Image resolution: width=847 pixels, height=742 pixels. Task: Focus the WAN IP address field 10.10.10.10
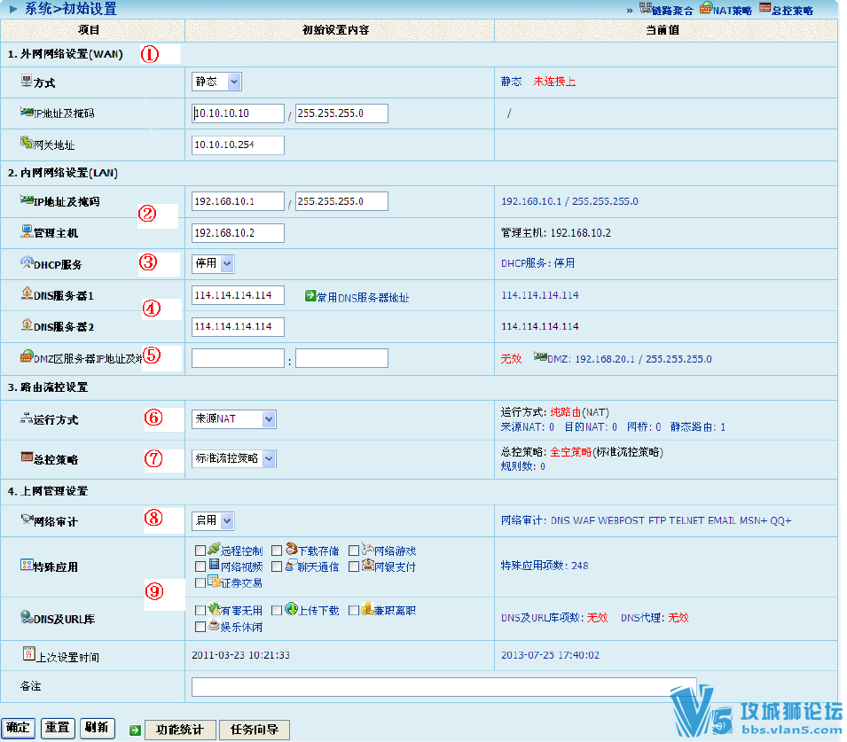coord(238,113)
